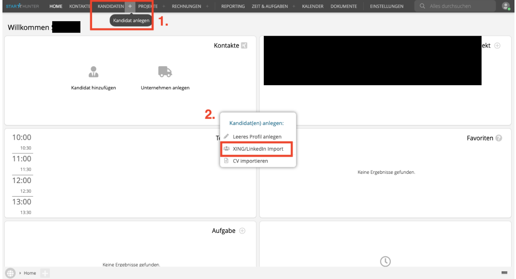Click the Kontakte panel title
Image resolution: width=516 pixels, height=279 pixels.
pos(226,45)
